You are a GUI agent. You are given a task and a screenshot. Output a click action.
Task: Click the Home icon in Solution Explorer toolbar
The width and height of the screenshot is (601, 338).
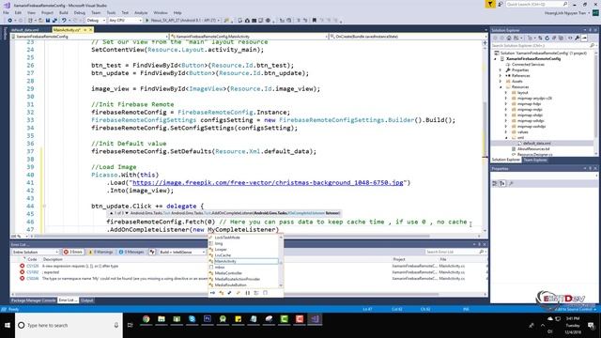509,38
